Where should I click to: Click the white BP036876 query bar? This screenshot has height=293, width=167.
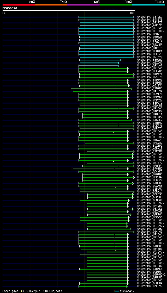point(69,11)
